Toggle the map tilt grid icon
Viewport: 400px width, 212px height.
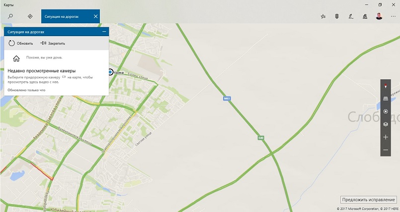[386, 99]
